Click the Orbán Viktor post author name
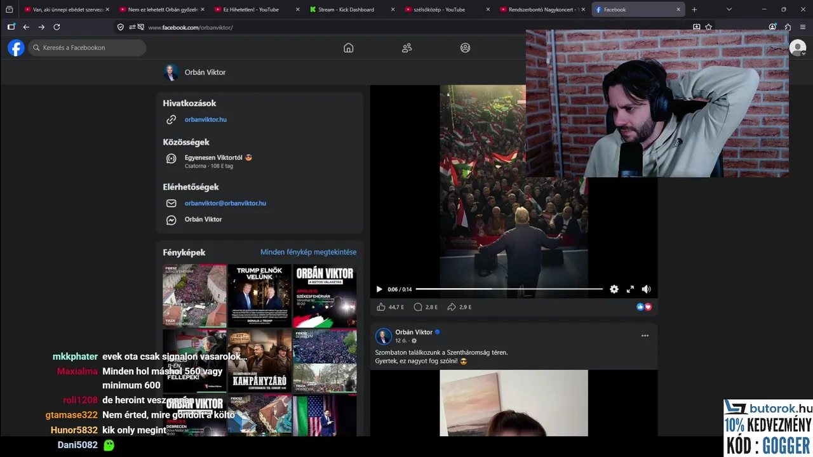Screen dimensions: 813x457 point(413,332)
